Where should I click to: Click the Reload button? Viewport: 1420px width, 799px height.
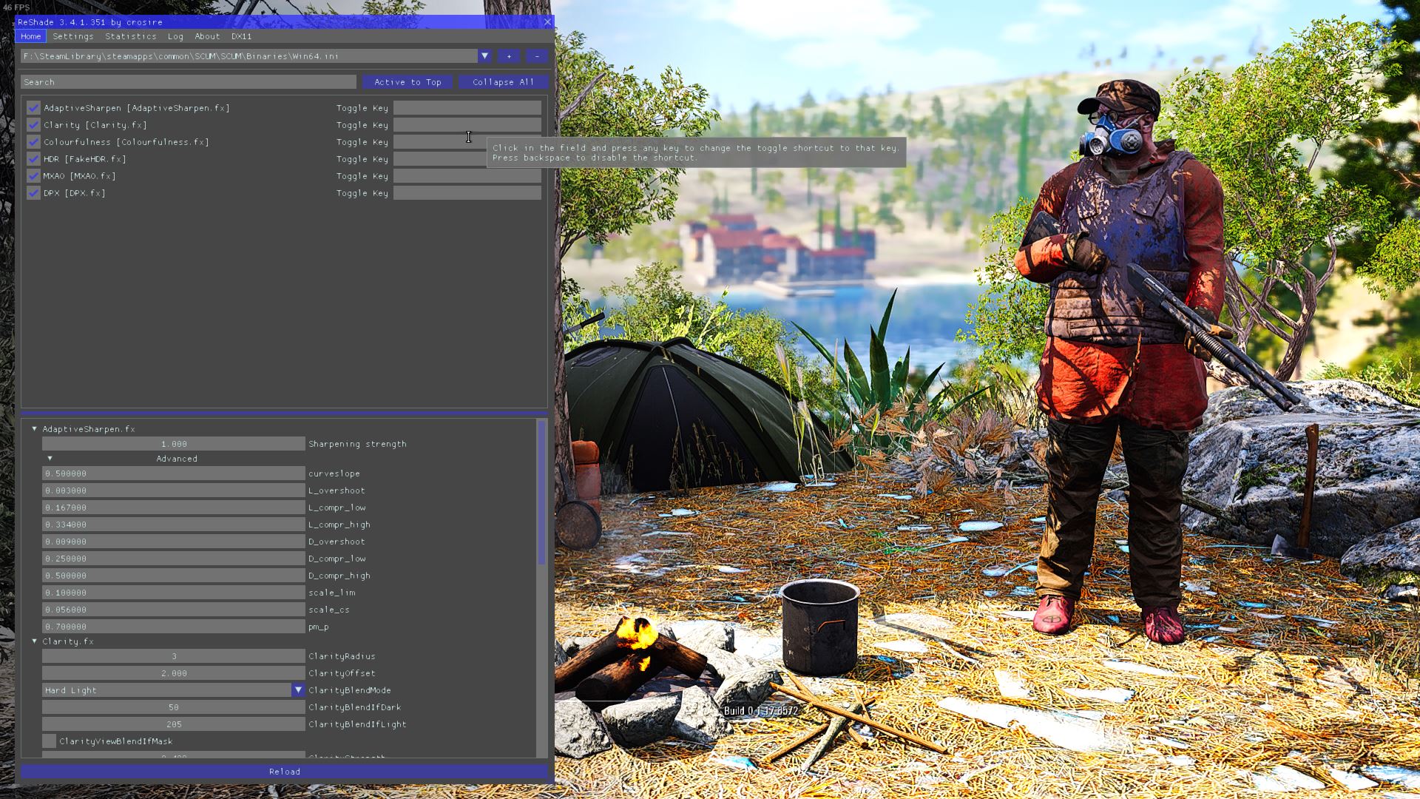(x=284, y=772)
